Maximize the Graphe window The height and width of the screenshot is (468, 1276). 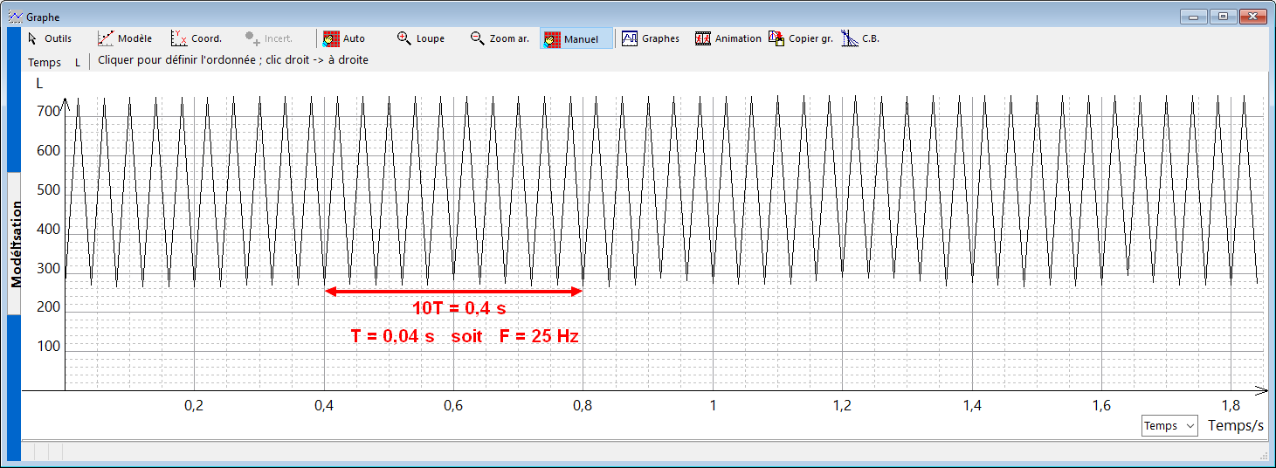click(x=1224, y=16)
